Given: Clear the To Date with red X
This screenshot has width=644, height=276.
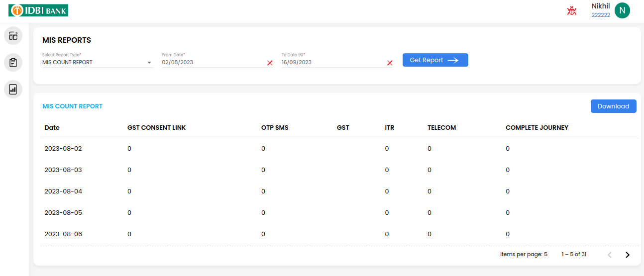Looking at the screenshot, I should pos(390,63).
